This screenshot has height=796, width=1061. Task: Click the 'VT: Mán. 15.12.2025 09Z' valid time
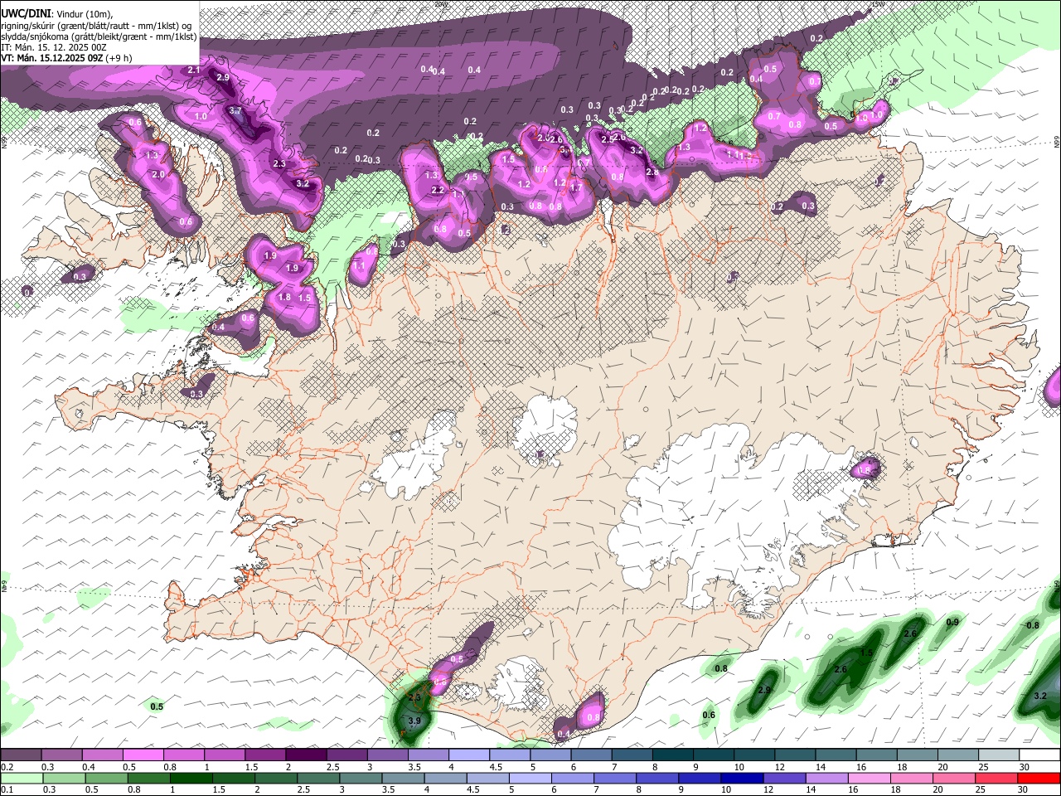51,59
